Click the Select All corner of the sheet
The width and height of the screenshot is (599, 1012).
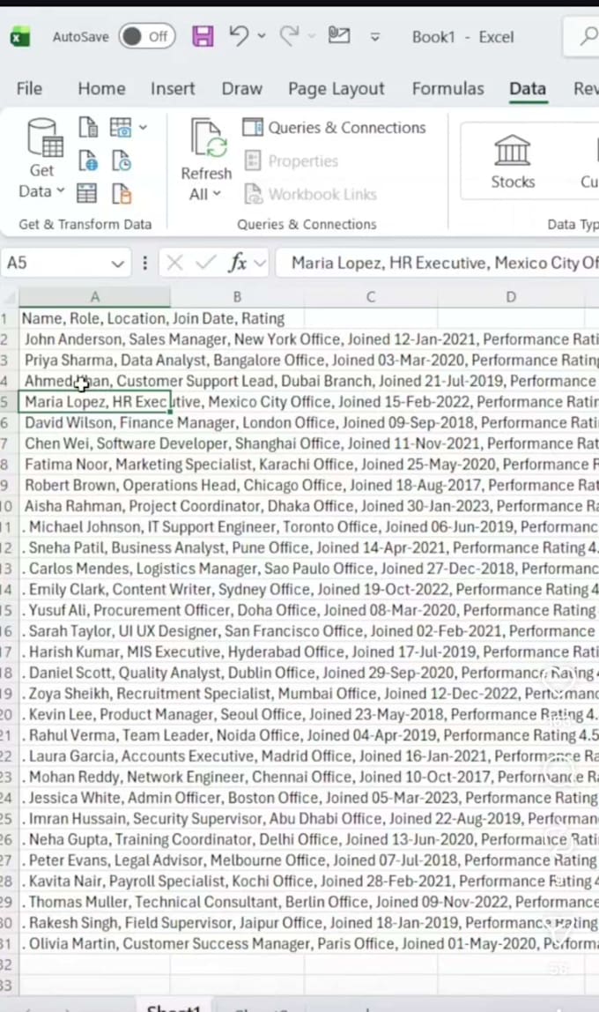(x=9, y=297)
